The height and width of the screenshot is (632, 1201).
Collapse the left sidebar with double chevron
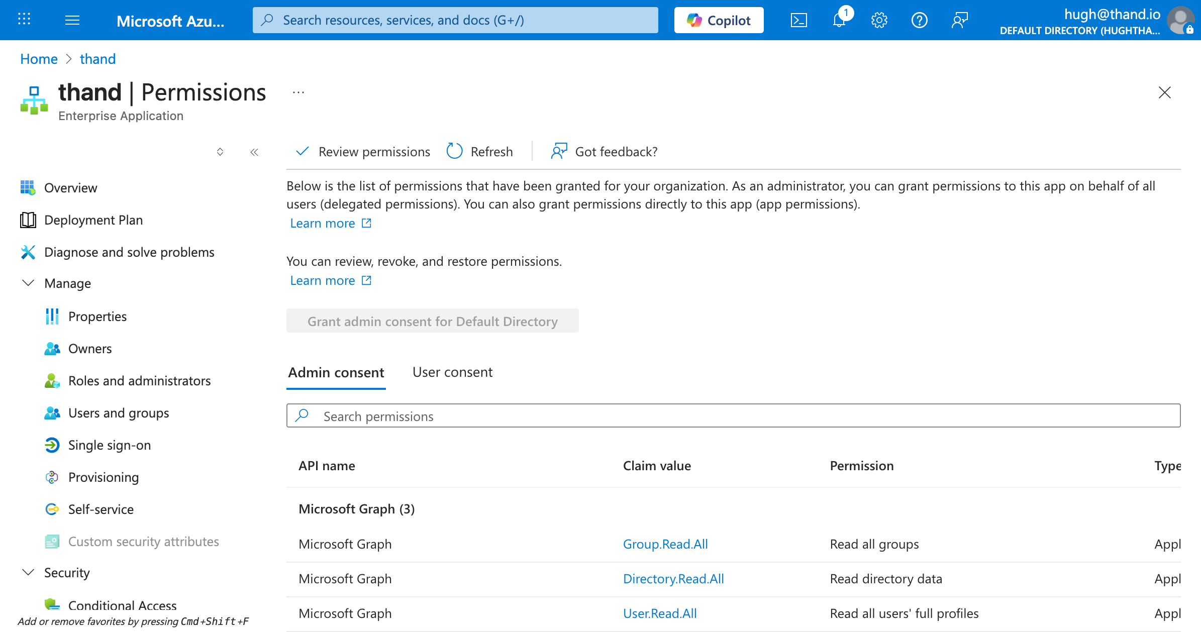(x=254, y=152)
